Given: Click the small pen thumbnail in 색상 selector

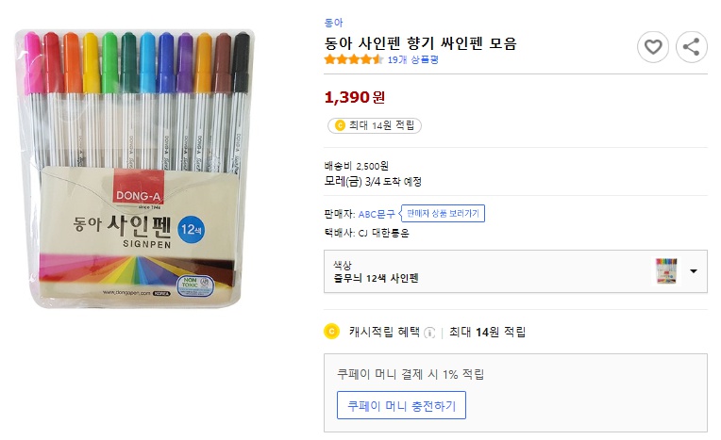Looking at the screenshot, I should (x=666, y=271).
